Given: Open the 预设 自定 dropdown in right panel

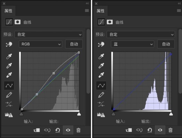Looking at the screenshot, I should click(x=141, y=34).
